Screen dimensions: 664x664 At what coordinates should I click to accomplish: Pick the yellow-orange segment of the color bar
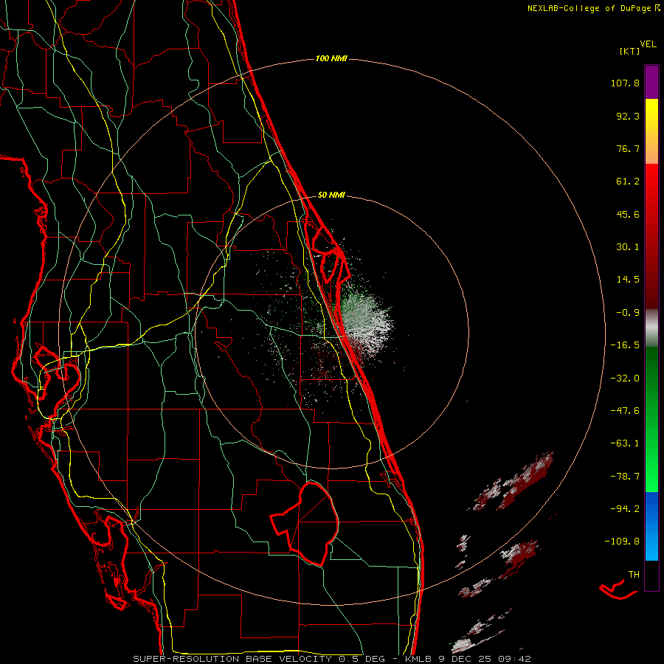click(651, 131)
